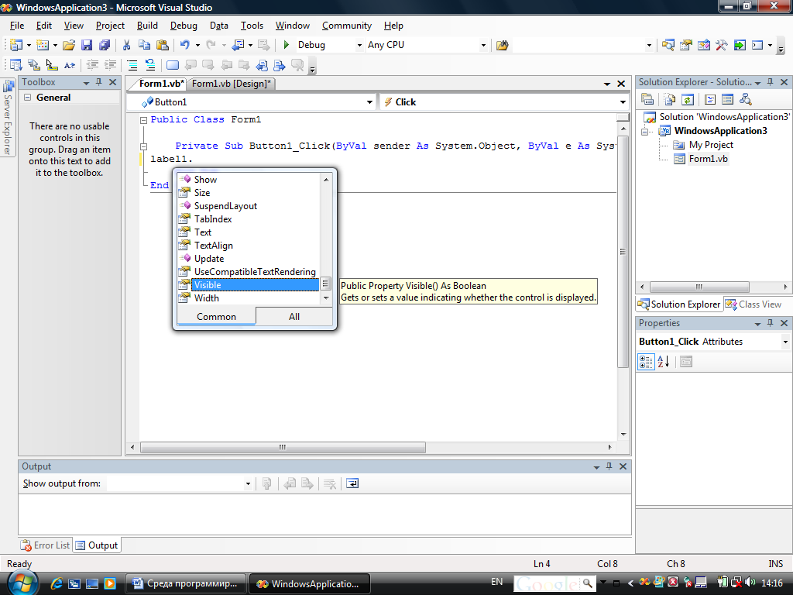Open the Show output from dropdown
Image resolution: width=793 pixels, height=595 pixels.
(248, 483)
